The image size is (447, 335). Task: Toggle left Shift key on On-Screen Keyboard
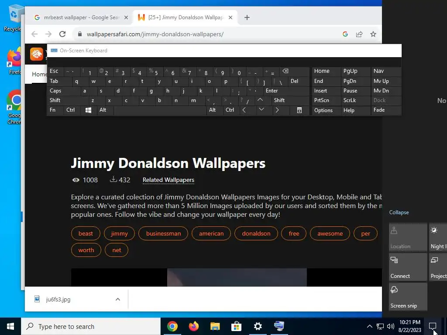pos(69,100)
